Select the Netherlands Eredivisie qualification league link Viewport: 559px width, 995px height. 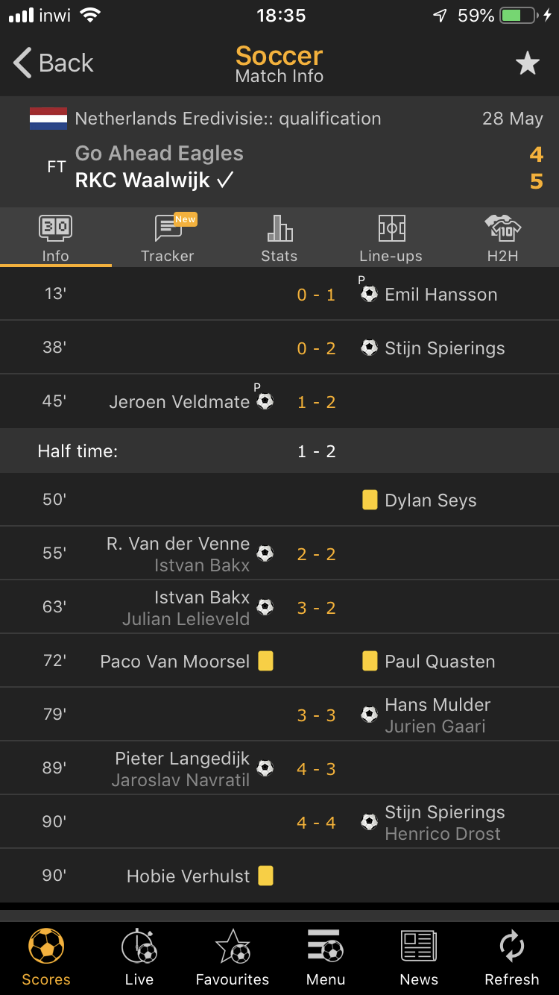point(228,119)
